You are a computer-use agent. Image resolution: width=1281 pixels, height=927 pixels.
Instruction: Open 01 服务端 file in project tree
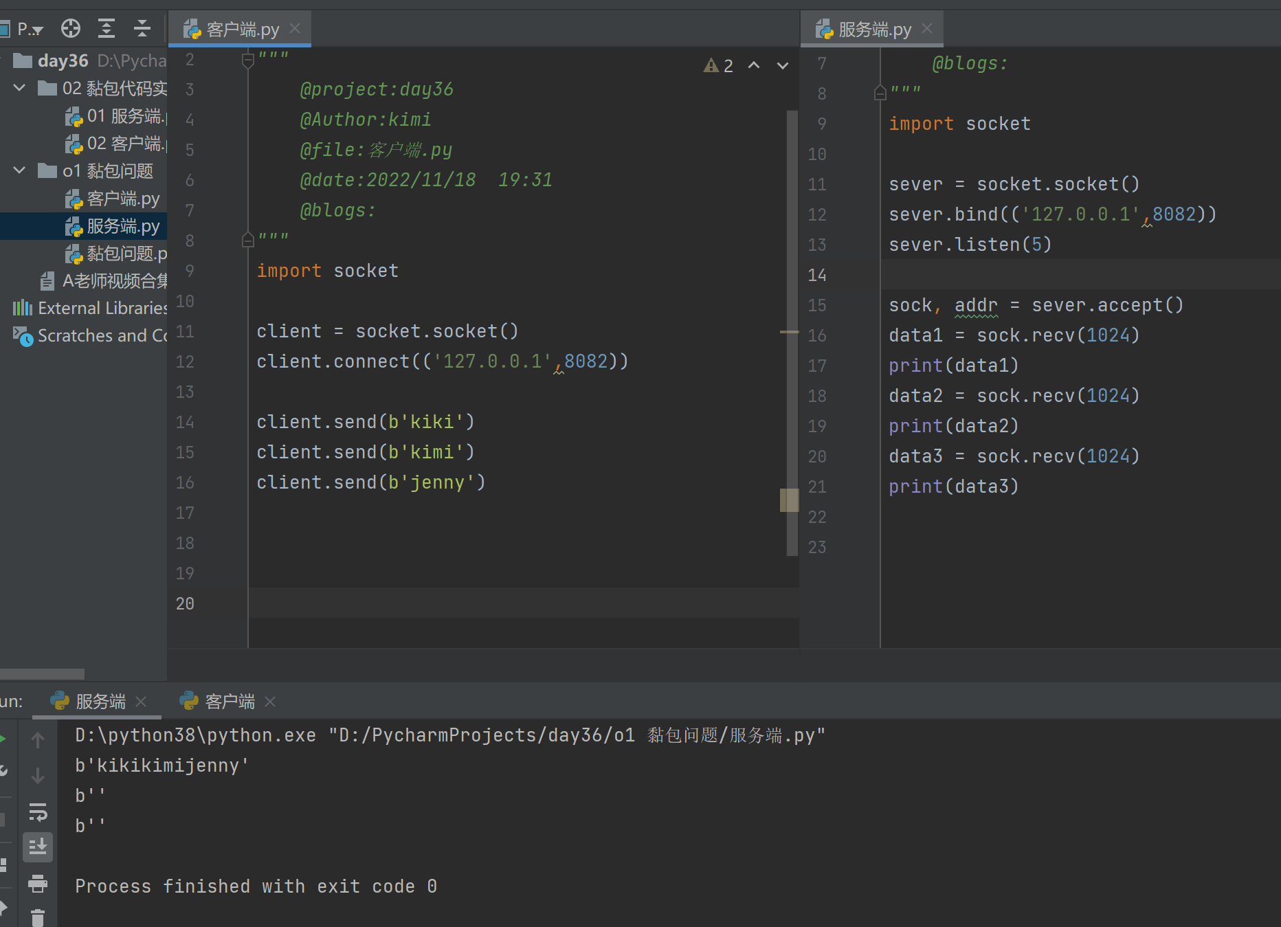[115, 116]
